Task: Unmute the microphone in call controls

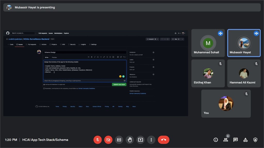Action: (97, 140)
